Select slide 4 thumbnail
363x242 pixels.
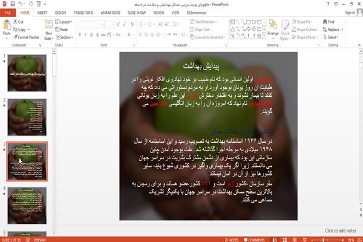(27, 206)
